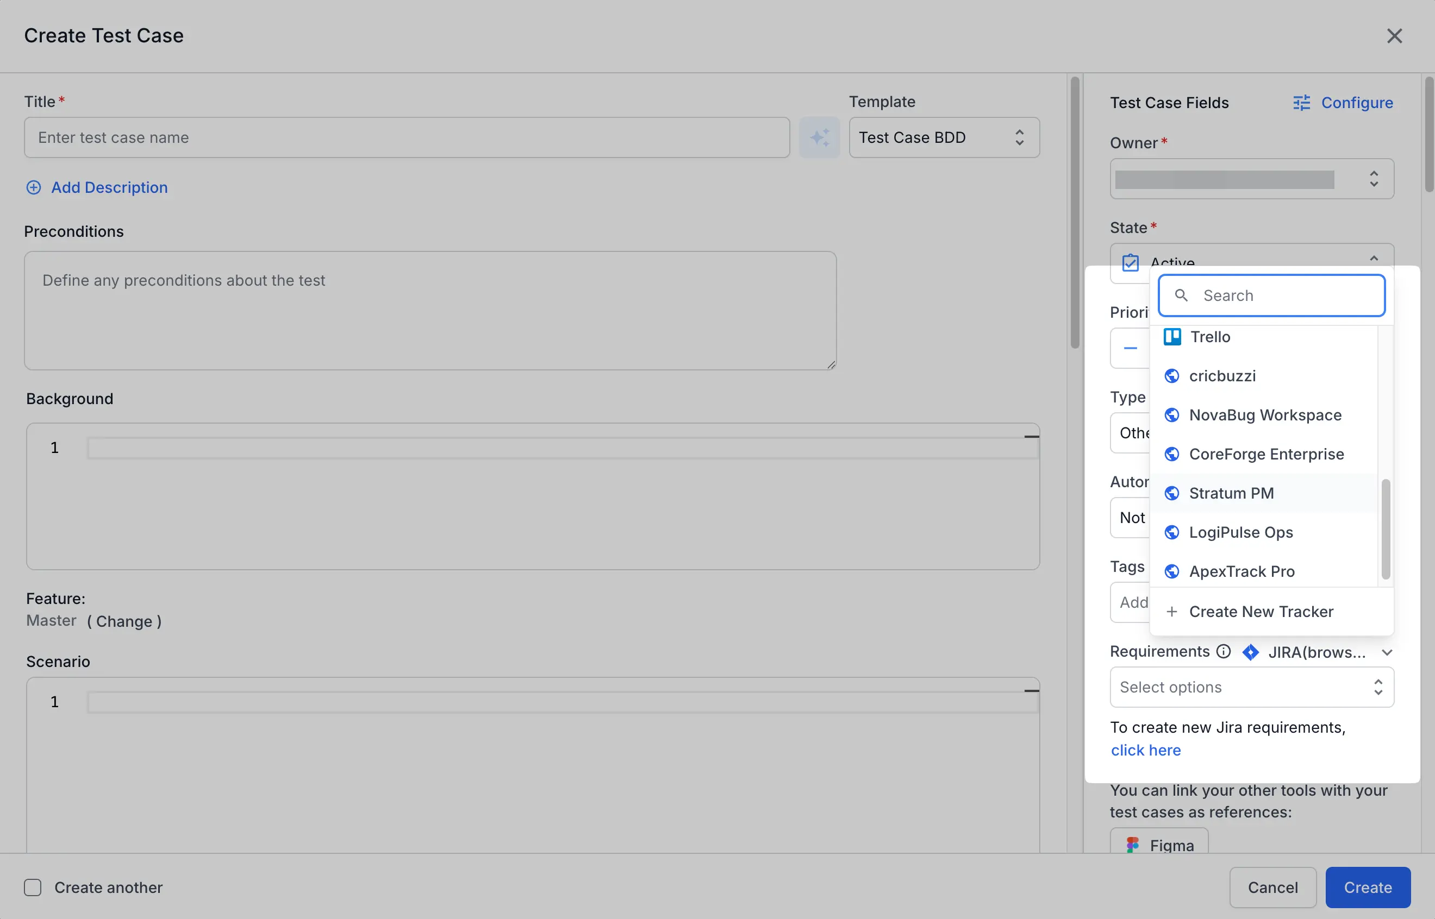
Task: Click the Configure sliders icon
Action: tap(1302, 103)
